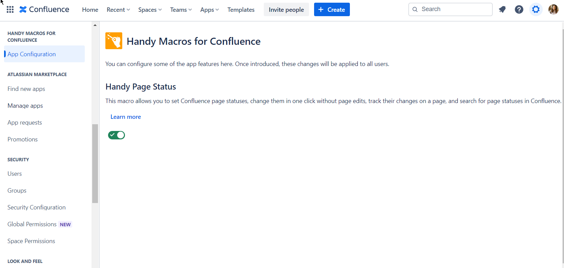This screenshot has height=268, width=564.
Task: Open Global Permissions in sidebar
Action: (x=32, y=224)
